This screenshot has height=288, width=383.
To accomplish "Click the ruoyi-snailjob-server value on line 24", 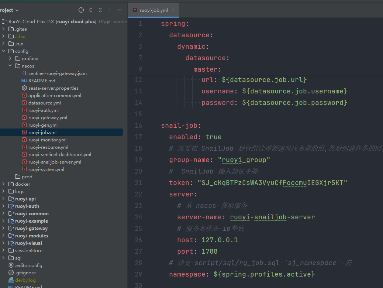I will [272, 217].
